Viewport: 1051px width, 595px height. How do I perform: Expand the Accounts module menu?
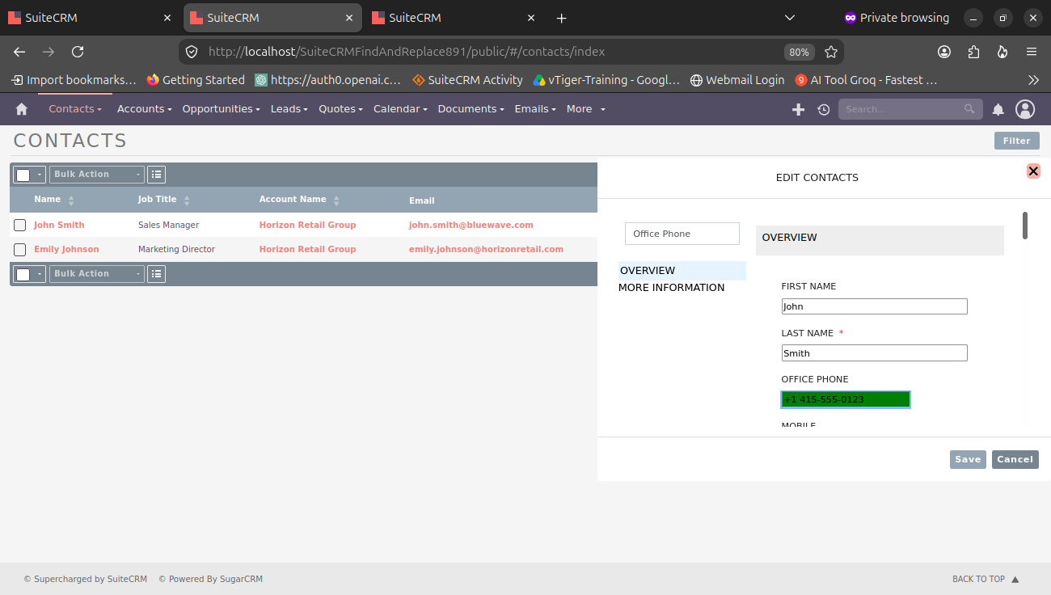point(144,109)
